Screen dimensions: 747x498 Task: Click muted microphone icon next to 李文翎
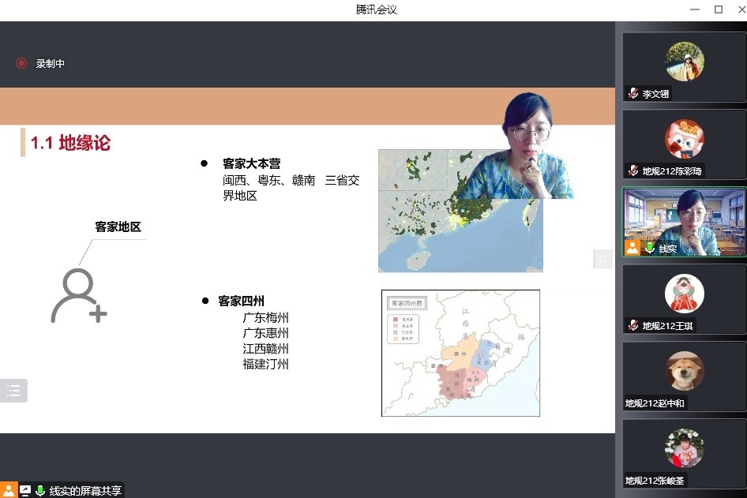633,93
